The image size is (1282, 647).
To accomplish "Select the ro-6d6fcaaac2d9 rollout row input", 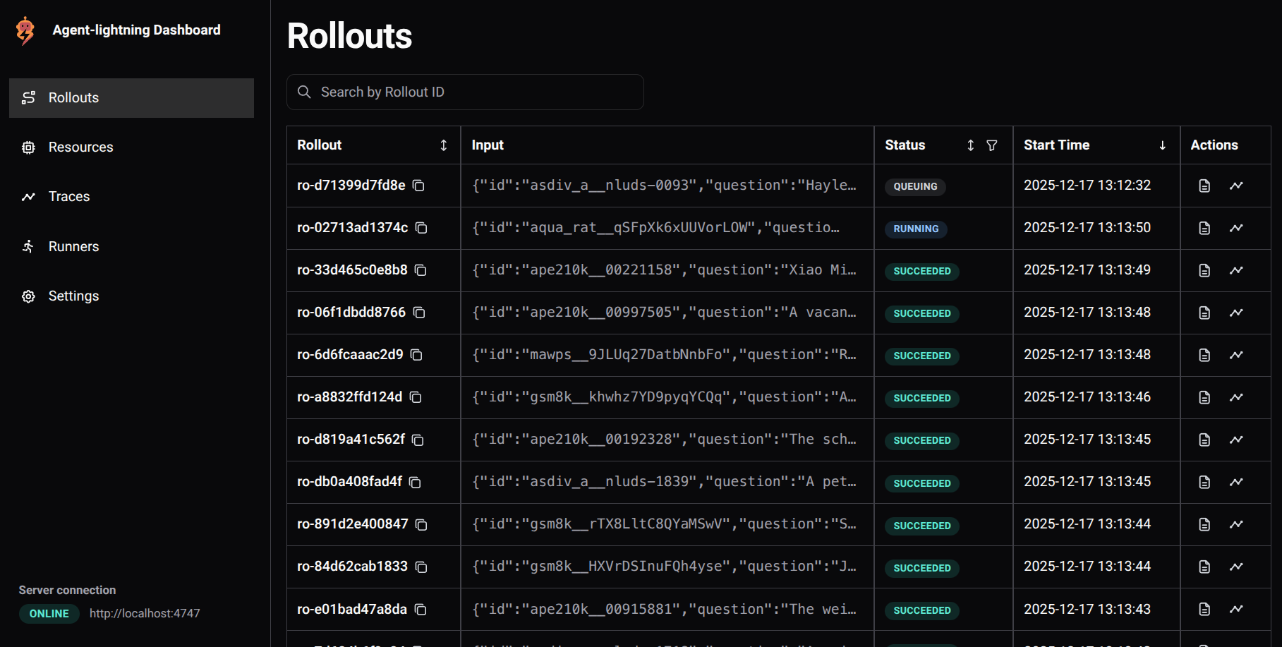I will click(x=664, y=355).
